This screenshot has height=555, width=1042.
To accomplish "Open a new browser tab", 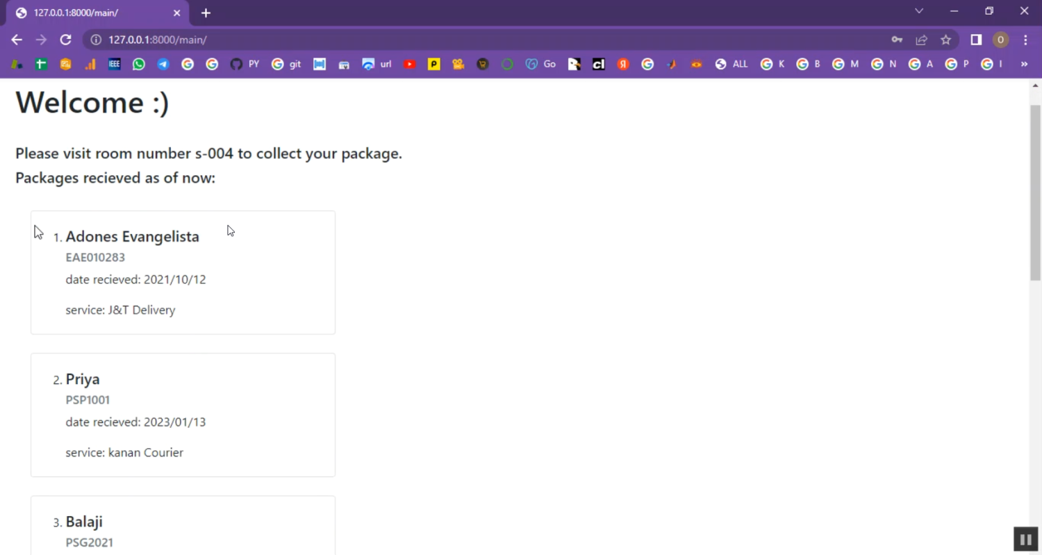I will [206, 13].
